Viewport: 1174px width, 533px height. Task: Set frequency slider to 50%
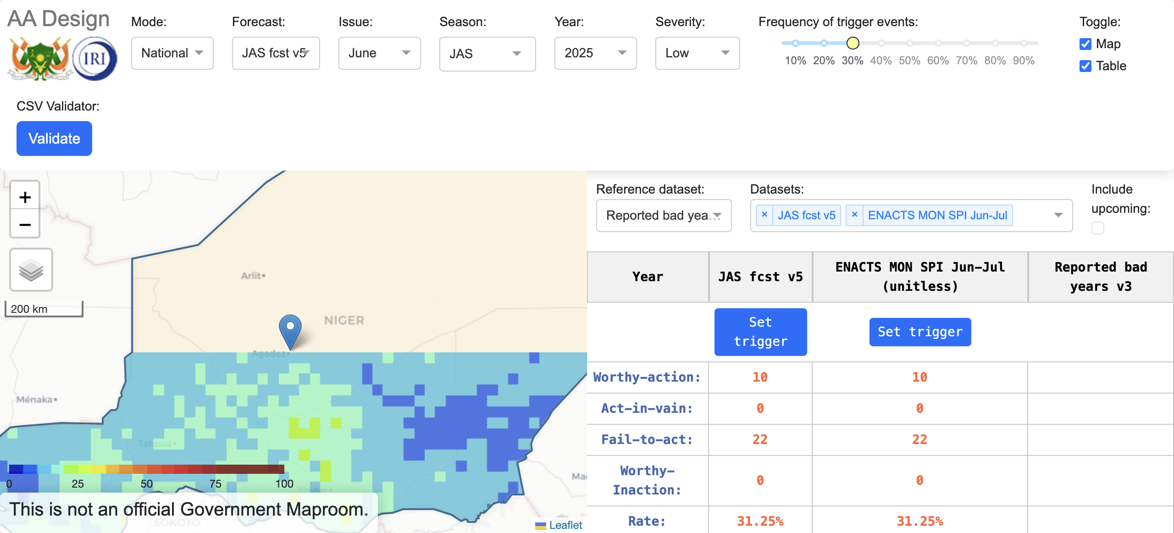909,43
